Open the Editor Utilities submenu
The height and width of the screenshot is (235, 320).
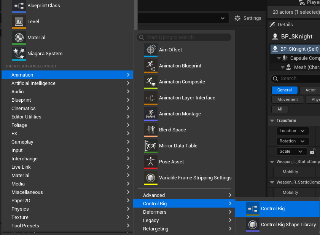tap(67, 117)
